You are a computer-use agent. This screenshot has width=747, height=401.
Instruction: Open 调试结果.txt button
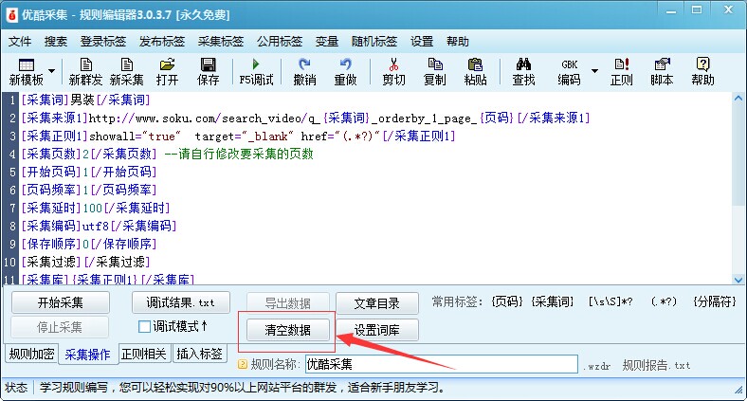coord(181,303)
